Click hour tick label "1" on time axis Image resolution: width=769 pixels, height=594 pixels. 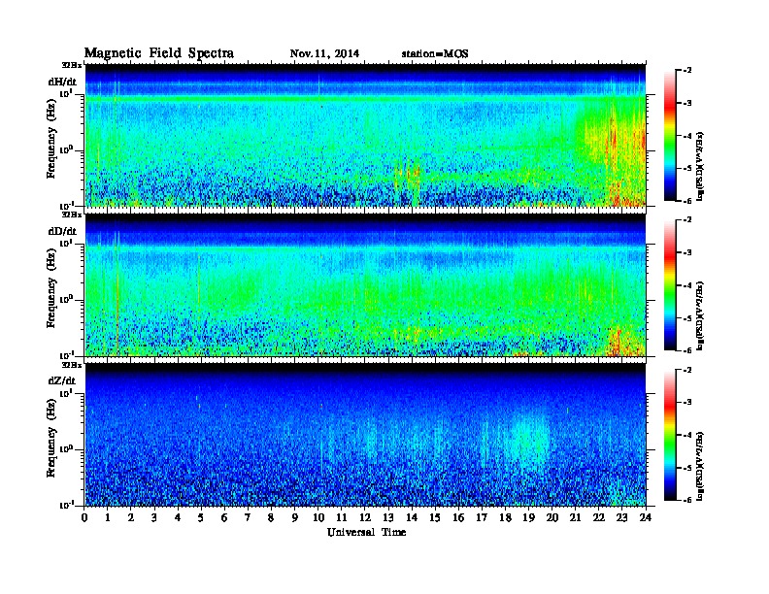(108, 518)
